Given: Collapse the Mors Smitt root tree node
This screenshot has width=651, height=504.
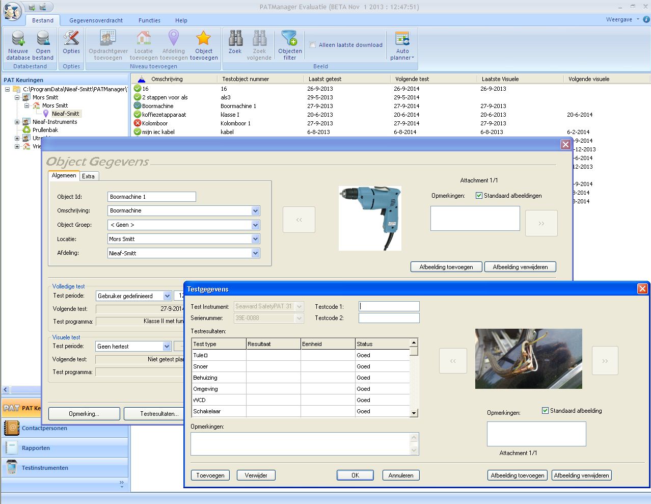Looking at the screenshot, I should 17,97.
